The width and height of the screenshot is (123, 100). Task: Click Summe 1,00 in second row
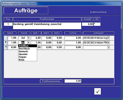tap(73, 43)
